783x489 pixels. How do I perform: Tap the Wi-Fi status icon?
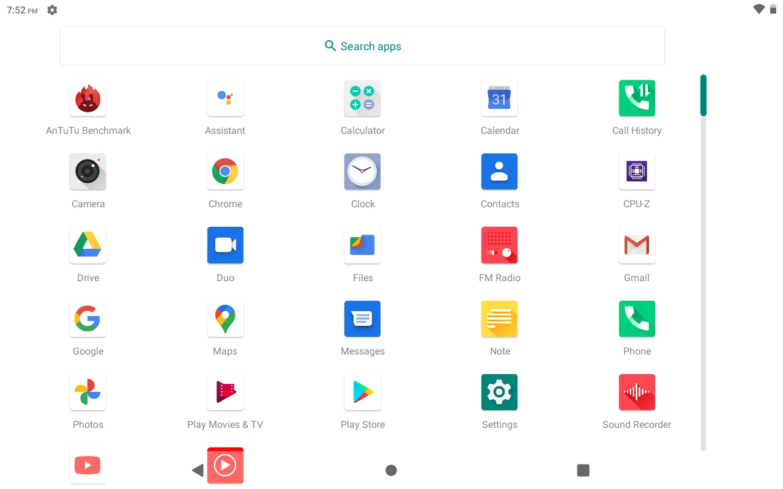pos(759,9)
